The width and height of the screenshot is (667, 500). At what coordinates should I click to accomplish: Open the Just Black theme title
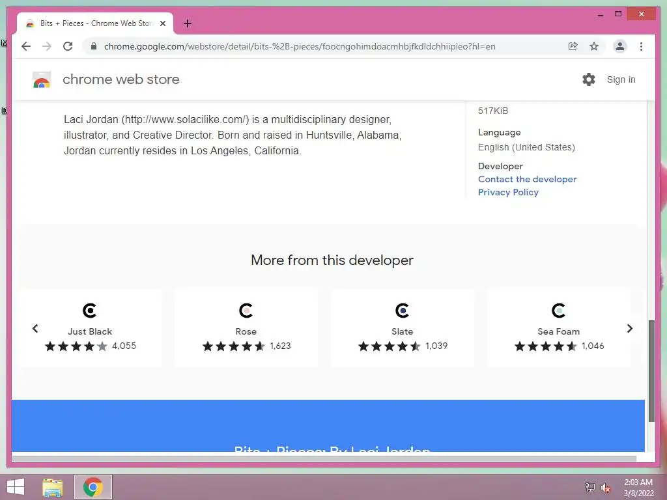(x=90, y=331)
